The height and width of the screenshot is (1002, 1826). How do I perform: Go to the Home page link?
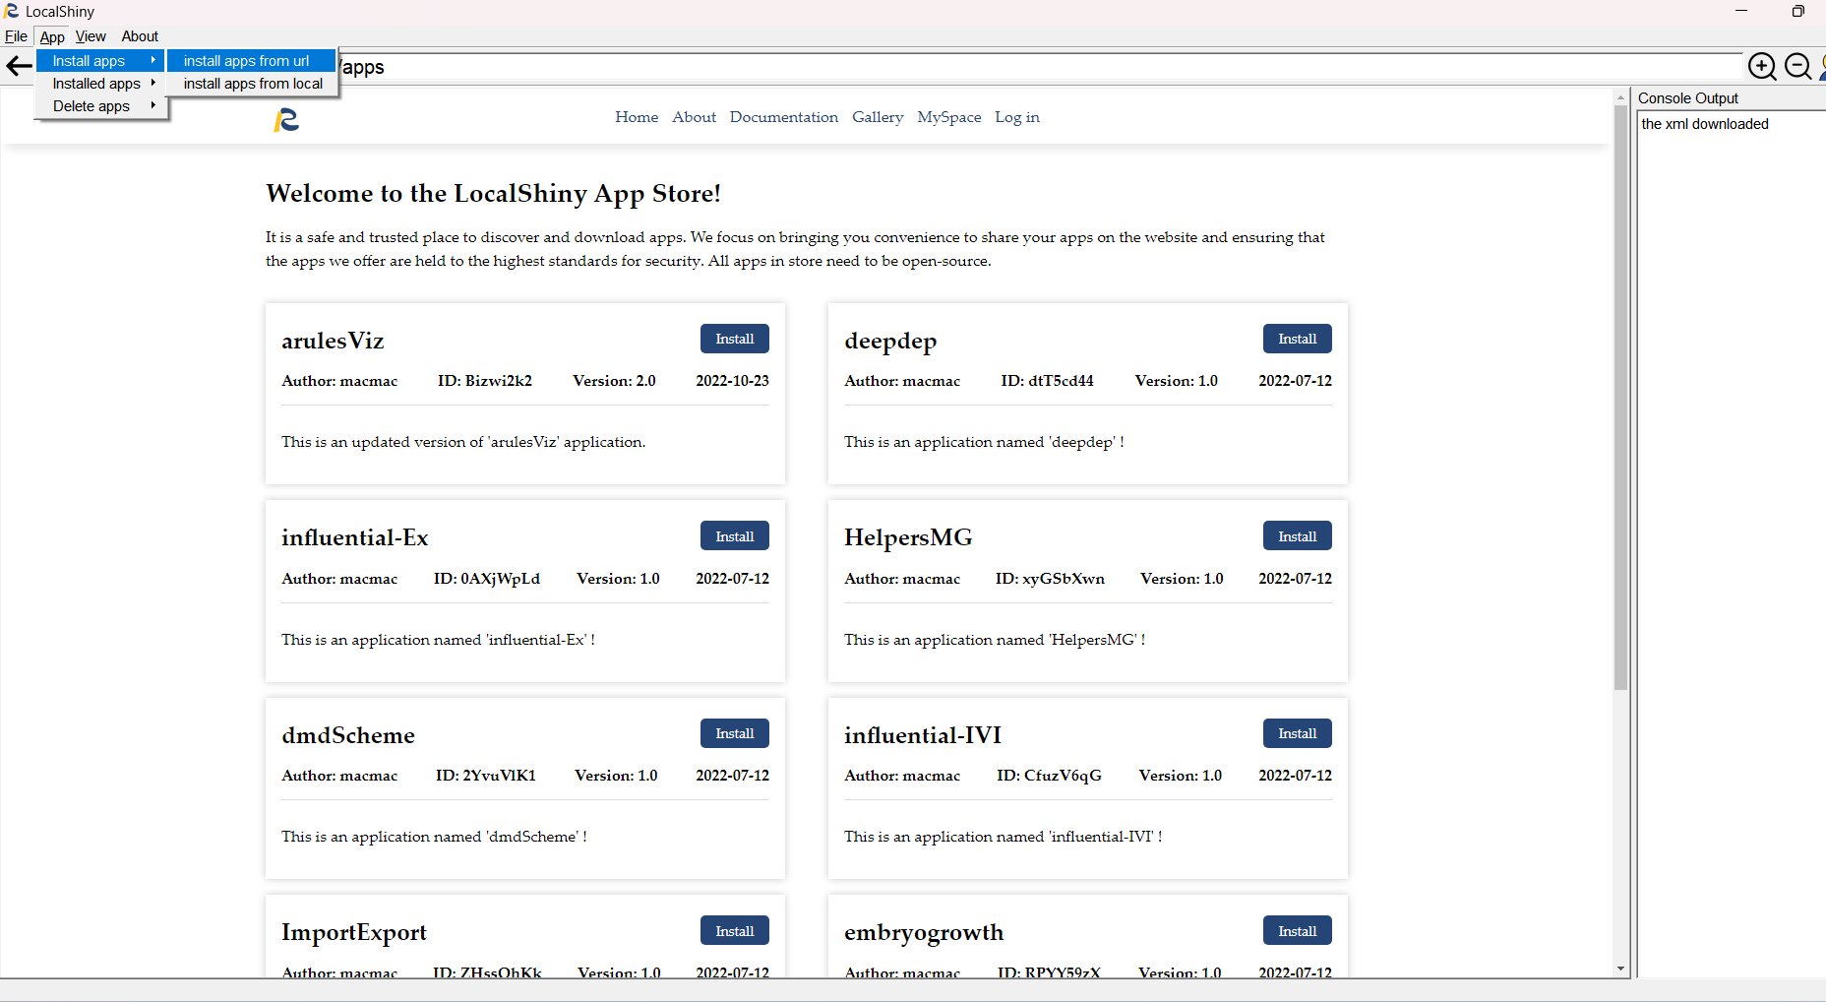pos(637,117)
